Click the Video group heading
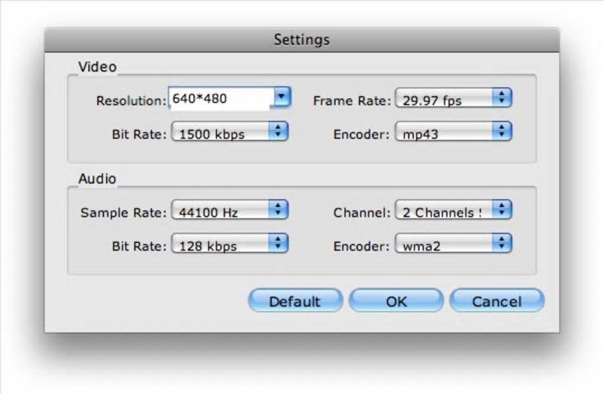This screenshot has height=394, width=604. [98, 67]
